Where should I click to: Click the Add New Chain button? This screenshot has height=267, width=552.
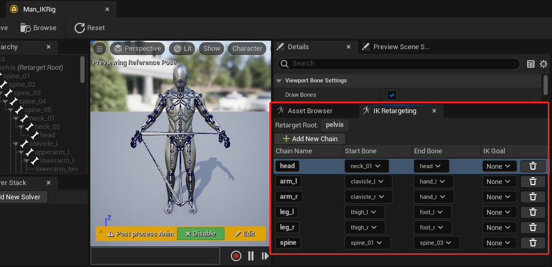click(x=310, y=139)
